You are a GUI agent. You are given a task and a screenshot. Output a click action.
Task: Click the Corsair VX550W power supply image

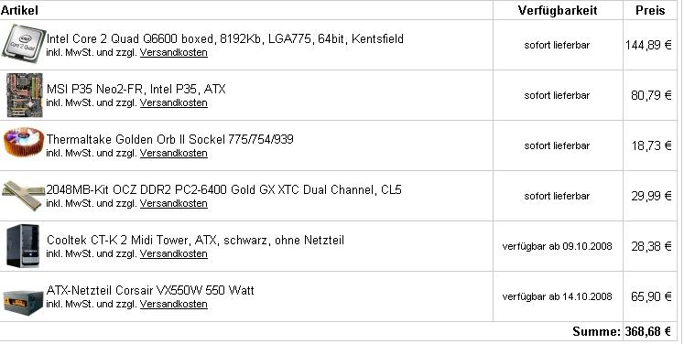[24, 300]
